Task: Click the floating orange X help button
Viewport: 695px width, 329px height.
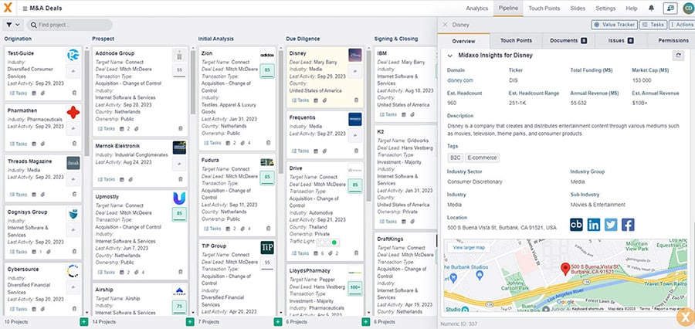Action: point(685,317)
